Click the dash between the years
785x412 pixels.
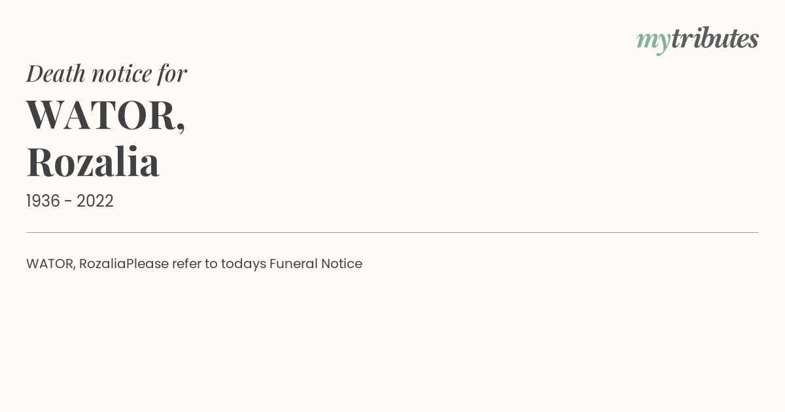69,201
